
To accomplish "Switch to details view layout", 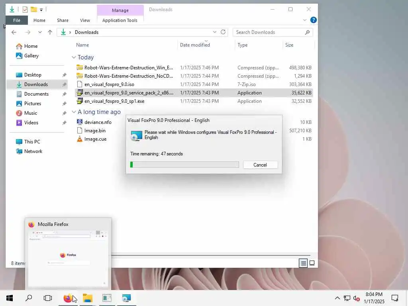I will click(x=303, y=263).
